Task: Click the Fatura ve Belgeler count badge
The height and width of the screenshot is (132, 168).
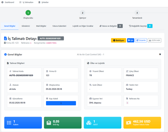Action: [120, 26]
